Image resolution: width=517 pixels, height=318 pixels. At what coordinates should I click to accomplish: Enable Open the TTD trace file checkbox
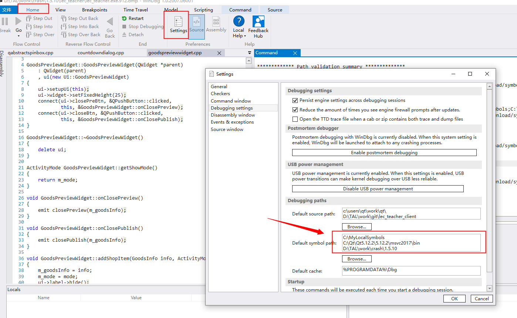click(x=295, y=119)
